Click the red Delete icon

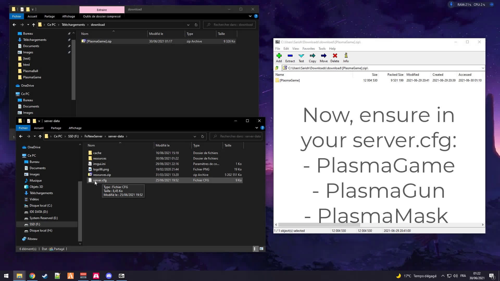click(x=335, y=58)
